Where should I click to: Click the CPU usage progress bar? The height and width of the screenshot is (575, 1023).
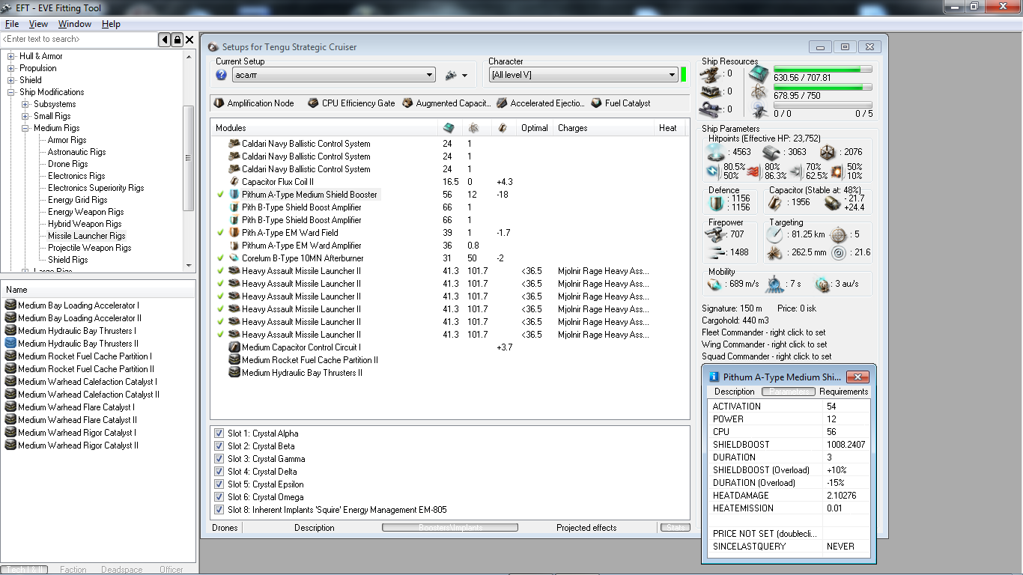(822, 69)
